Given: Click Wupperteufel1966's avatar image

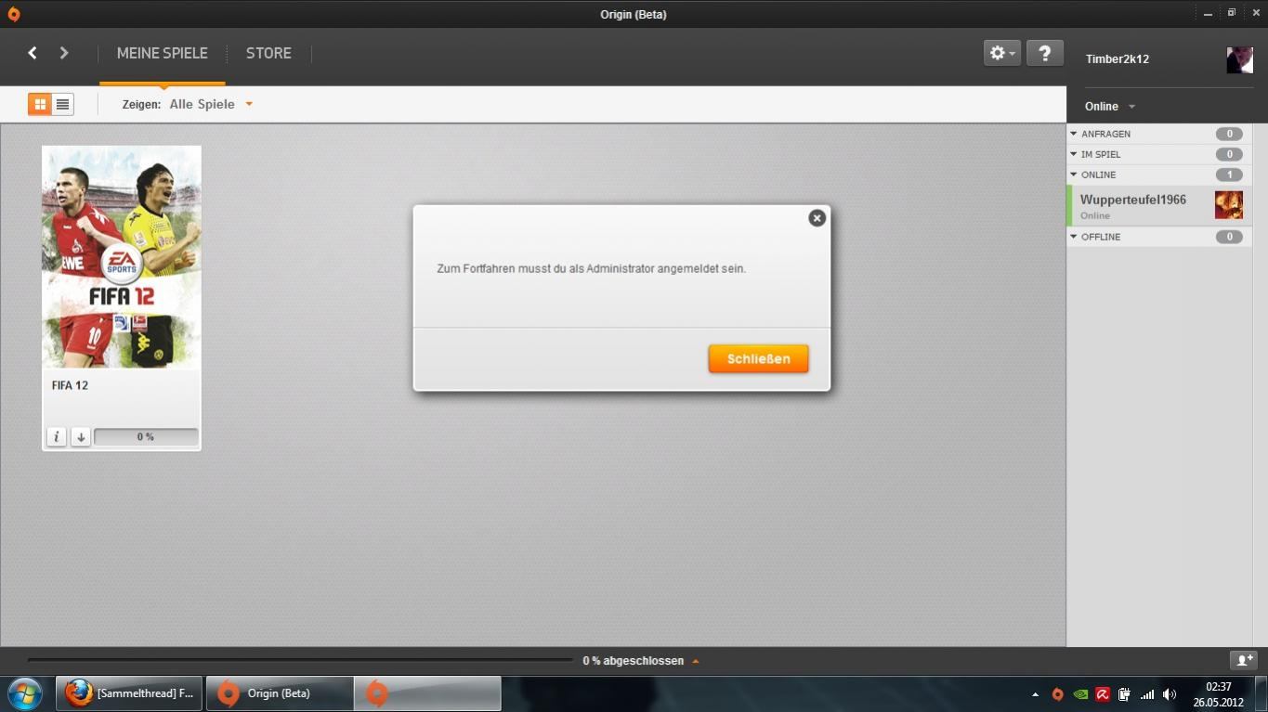Looking at the screenshot, I should click(x=1228, y=205).
